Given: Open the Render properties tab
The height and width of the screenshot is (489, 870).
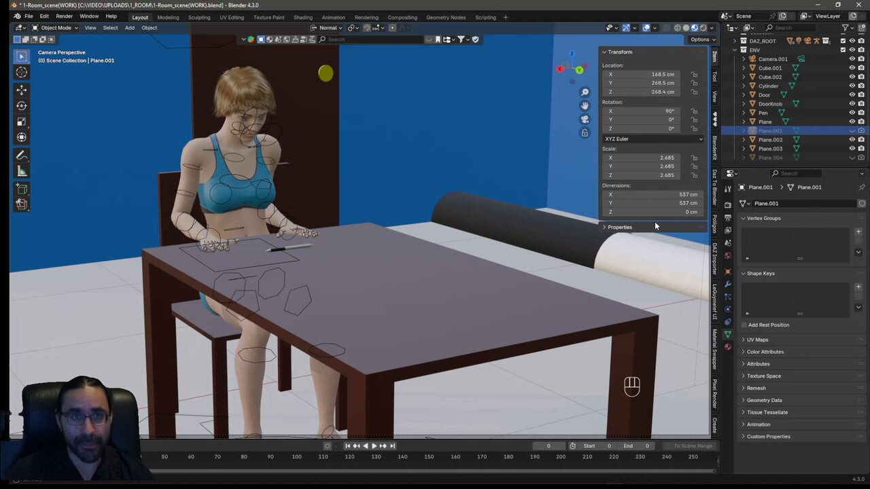Looking at the screenshot, I should click(x=728, y=204).
